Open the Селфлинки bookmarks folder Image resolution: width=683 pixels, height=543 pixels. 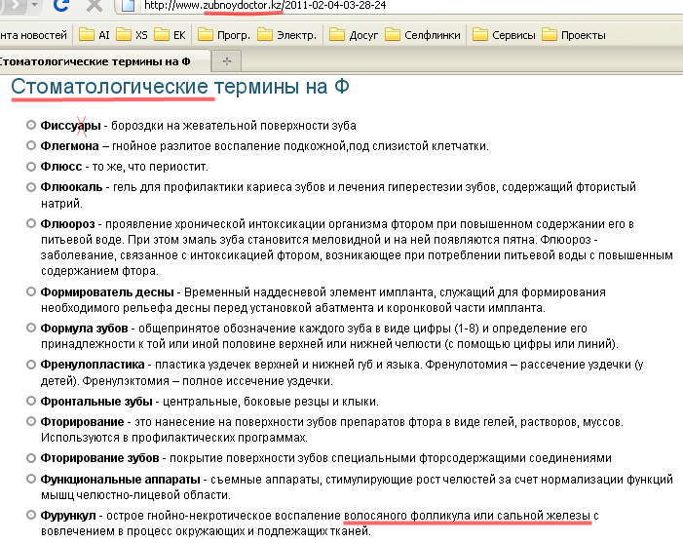click(423, 35)
